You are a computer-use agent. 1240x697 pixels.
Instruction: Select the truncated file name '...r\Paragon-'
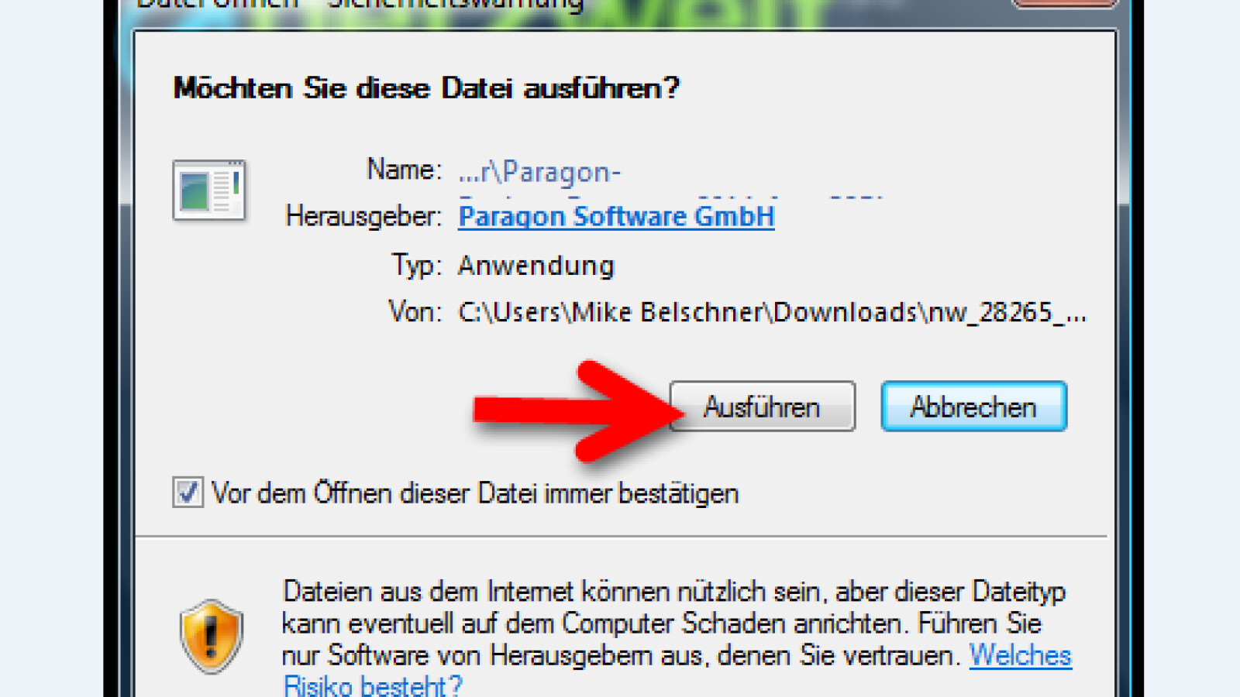[539, 171]
